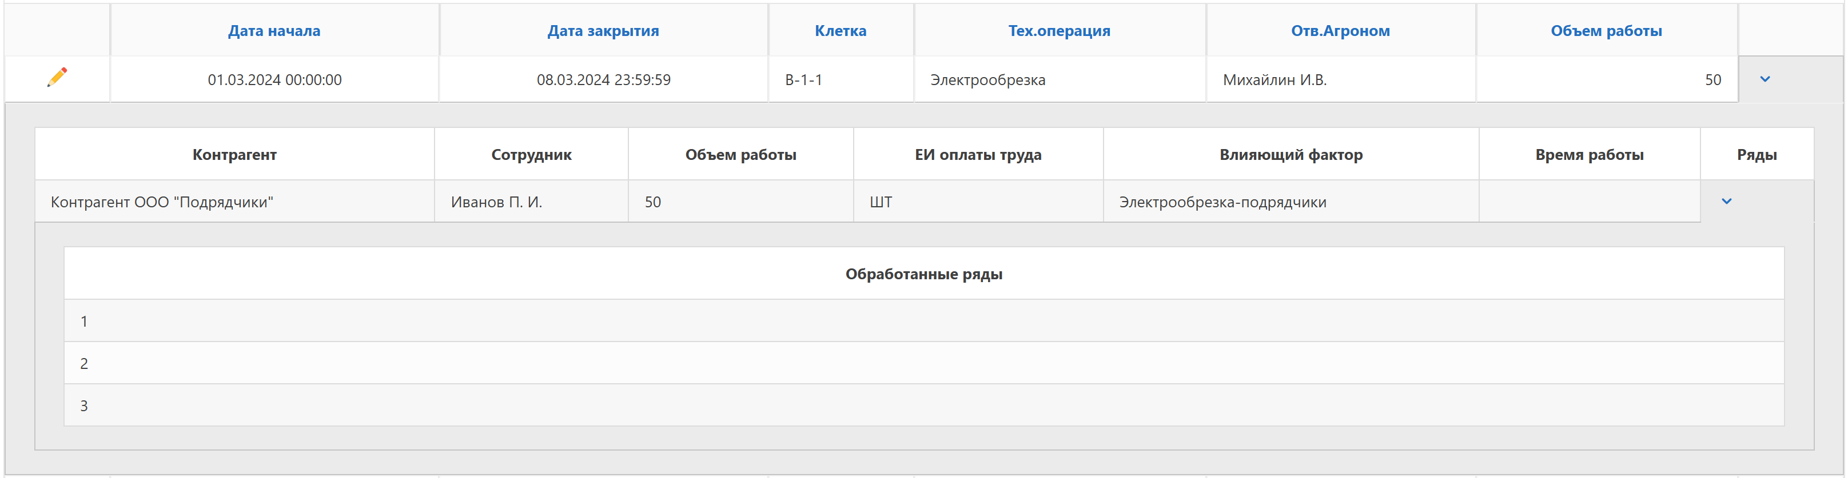Click the Контрагент ООО "Подрядчики" cell
The image size is (1848, 478).
coord(162,202)
